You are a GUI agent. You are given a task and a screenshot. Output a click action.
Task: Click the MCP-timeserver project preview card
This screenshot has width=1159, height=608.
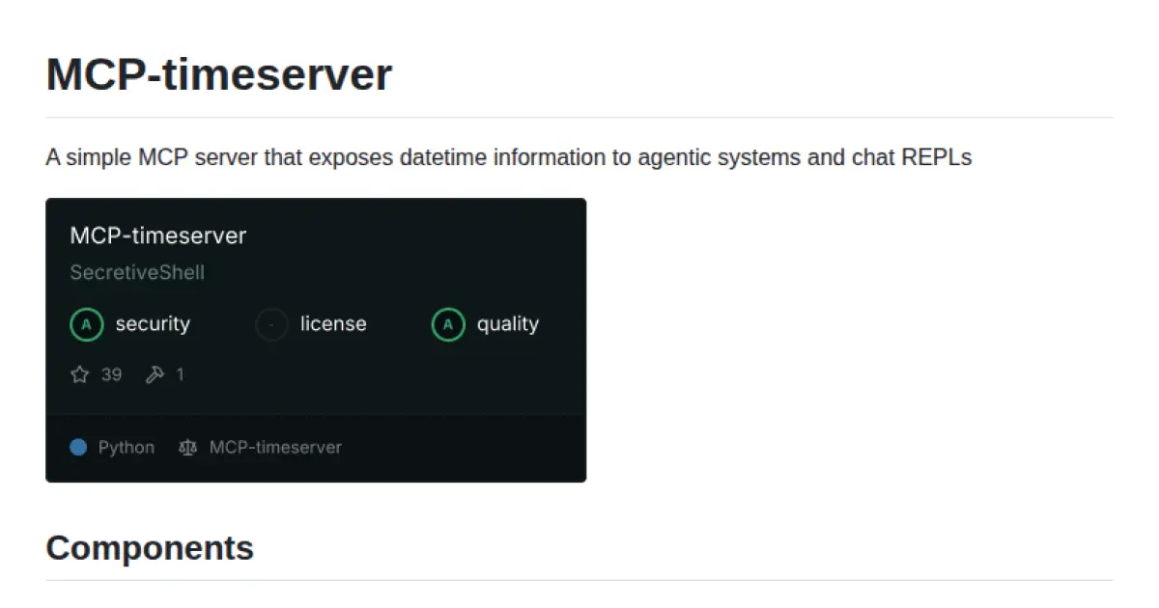[x=316, y=338]
